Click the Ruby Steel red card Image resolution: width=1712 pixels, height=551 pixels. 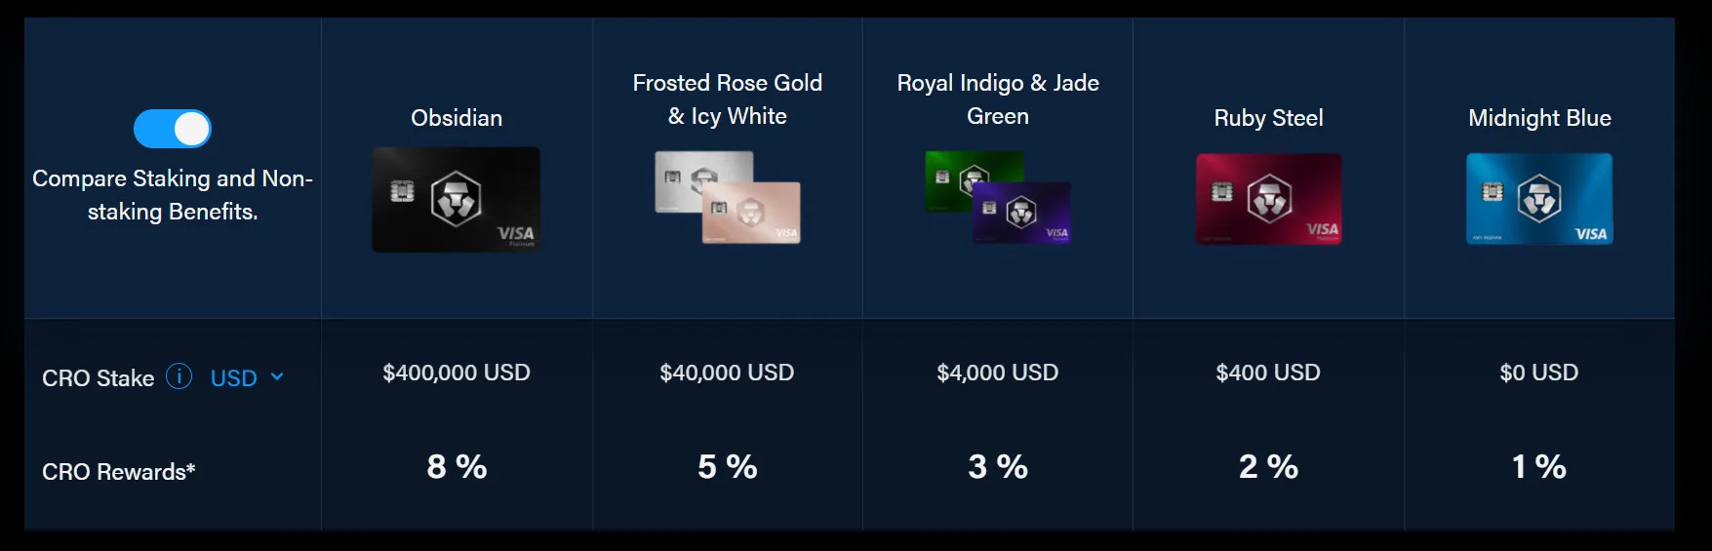[1268, 199]
